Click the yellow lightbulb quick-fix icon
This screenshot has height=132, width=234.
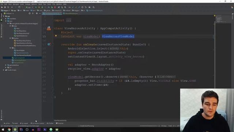click(x=56, y=36)
